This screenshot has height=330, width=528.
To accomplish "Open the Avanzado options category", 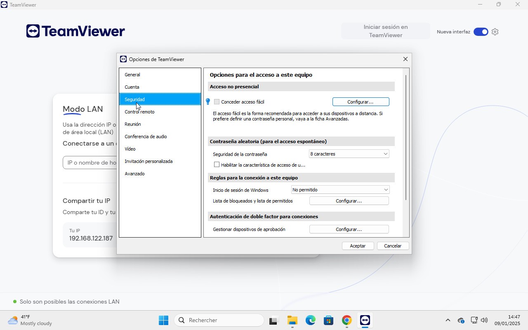I will pyautogui.click(x=134, y=174).
